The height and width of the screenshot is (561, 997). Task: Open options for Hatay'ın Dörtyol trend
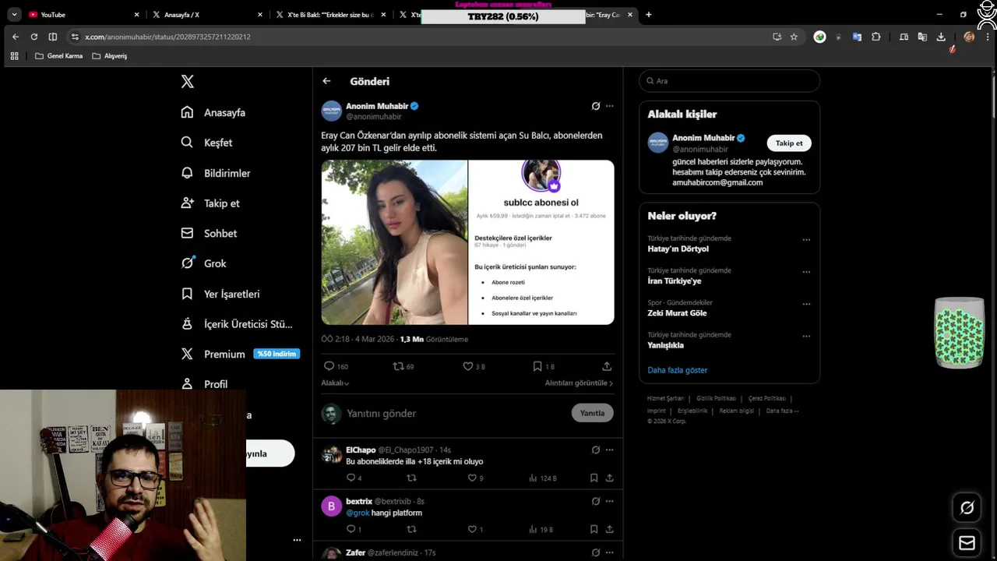coord(806,240)
